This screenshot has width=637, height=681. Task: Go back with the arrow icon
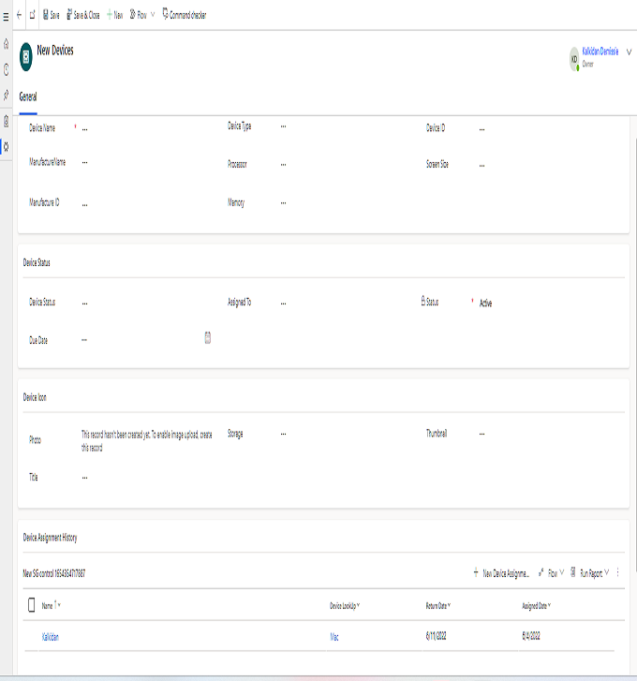19,15
